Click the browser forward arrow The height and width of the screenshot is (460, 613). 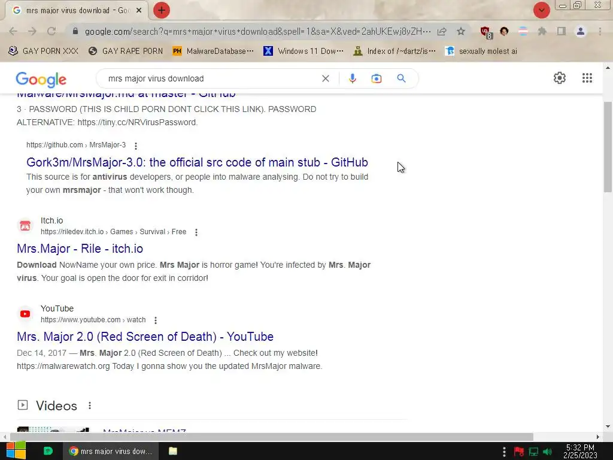tap(32, 31)
